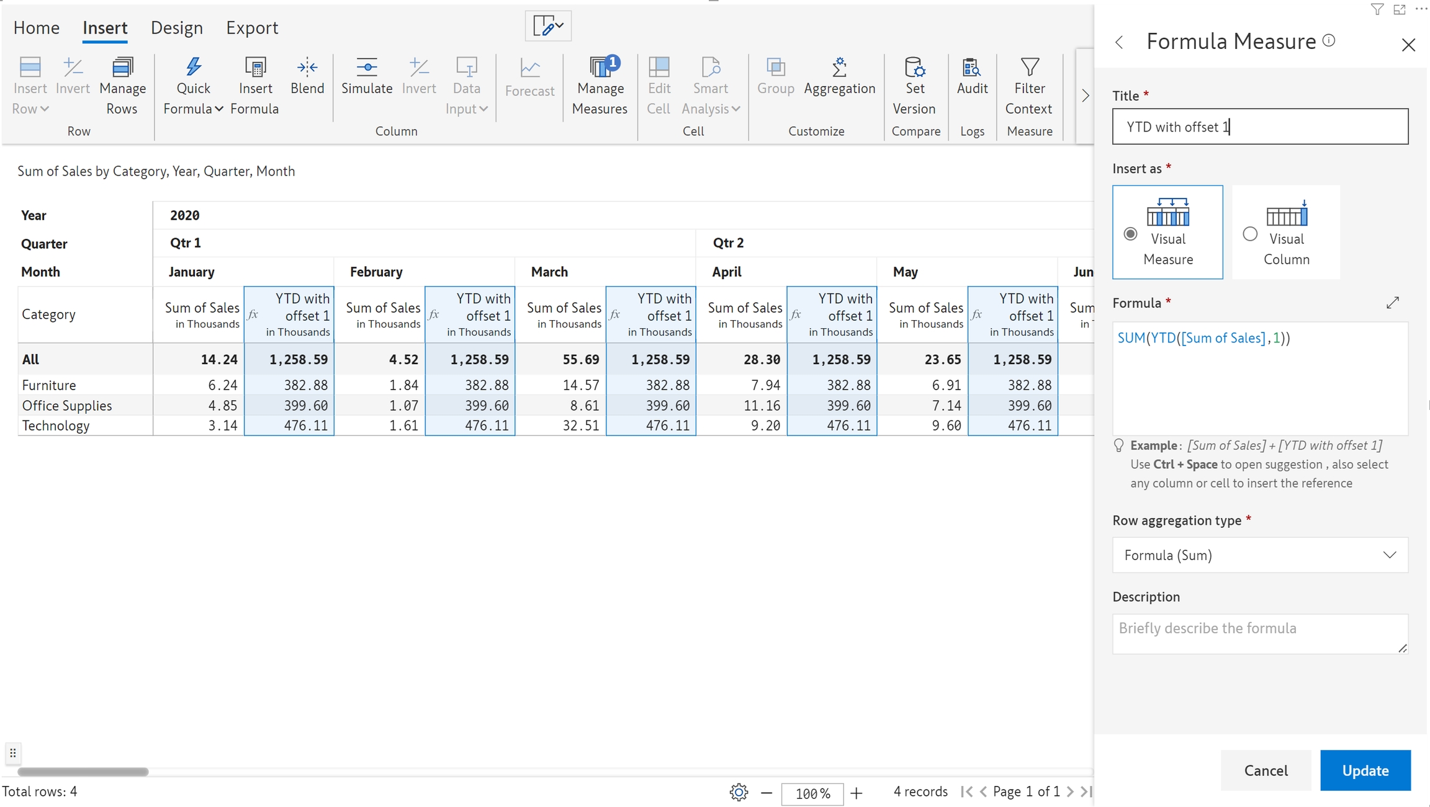Click the Aggregation sigma icon

839,68
